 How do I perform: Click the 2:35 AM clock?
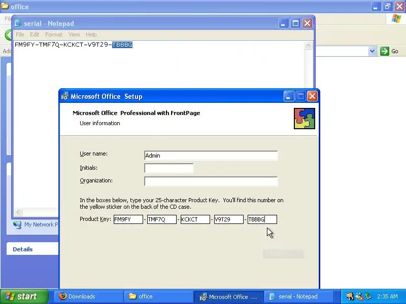[387, 296]
